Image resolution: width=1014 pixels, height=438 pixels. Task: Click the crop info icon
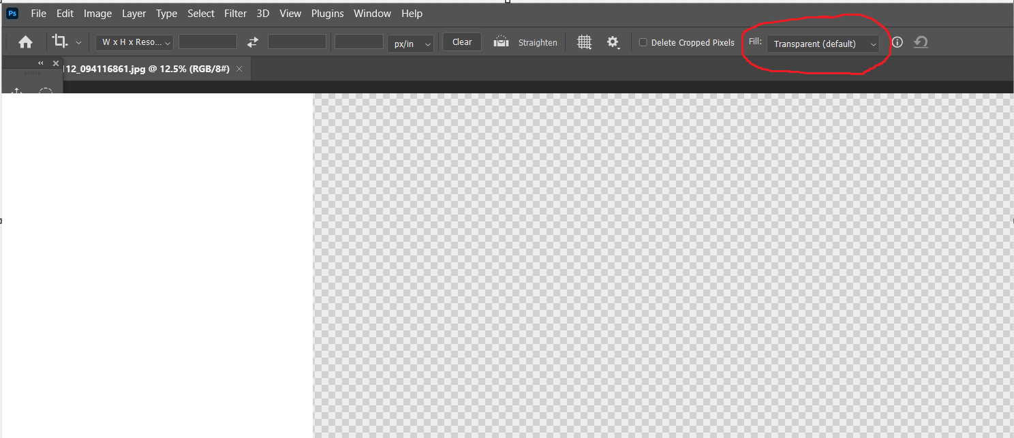897,42
